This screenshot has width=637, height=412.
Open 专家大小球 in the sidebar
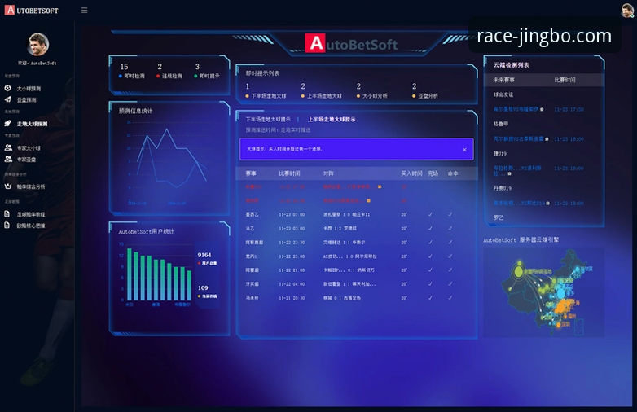(29, 148)
